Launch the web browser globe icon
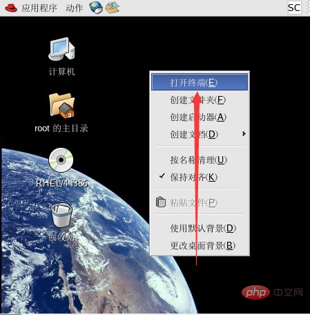 pyautogui.click(x=96, y=8)
